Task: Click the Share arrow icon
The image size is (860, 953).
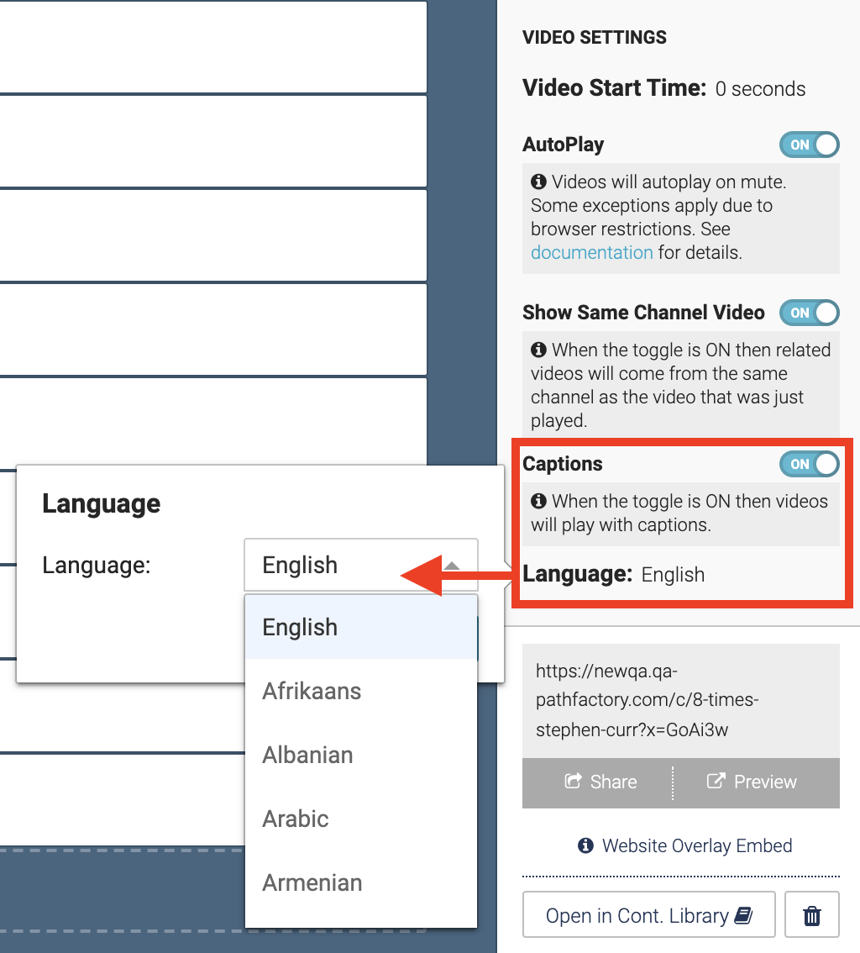Action: pos(573,781)
